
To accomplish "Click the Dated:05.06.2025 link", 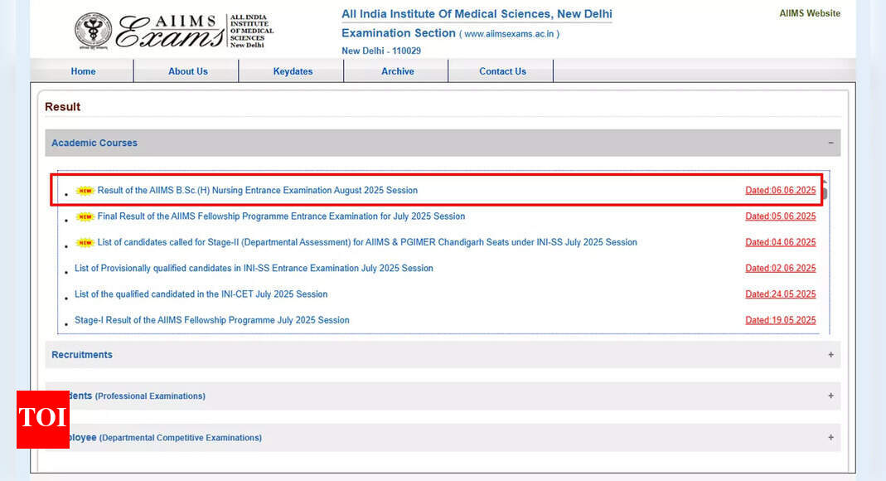I will pyautogui.click(x=780, y=216).
